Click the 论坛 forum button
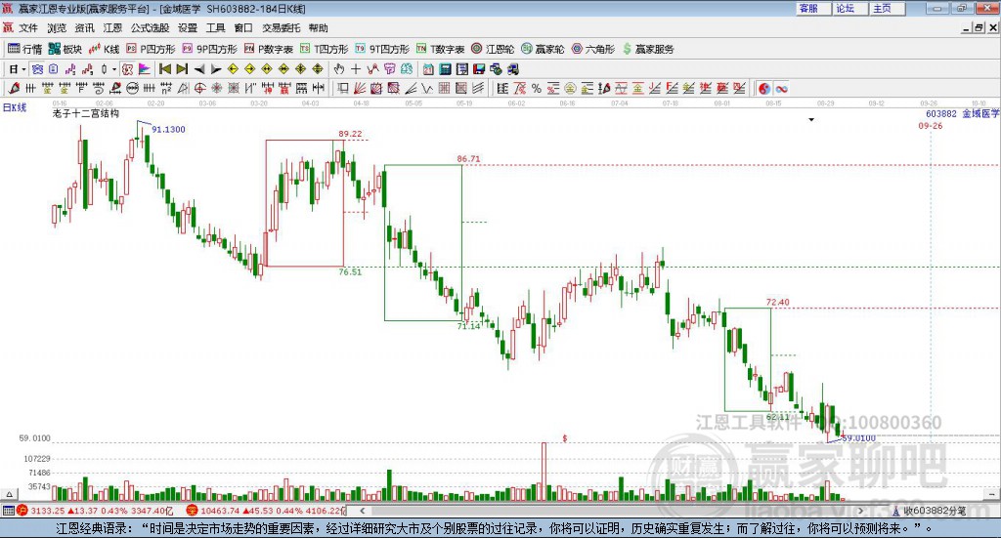 (850, 8)
